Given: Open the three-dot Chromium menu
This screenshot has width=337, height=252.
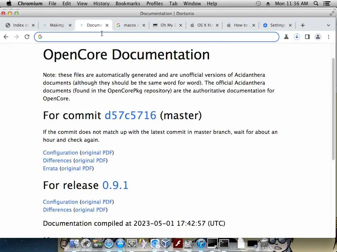Looking at the screenshot, I should [328, 37].
